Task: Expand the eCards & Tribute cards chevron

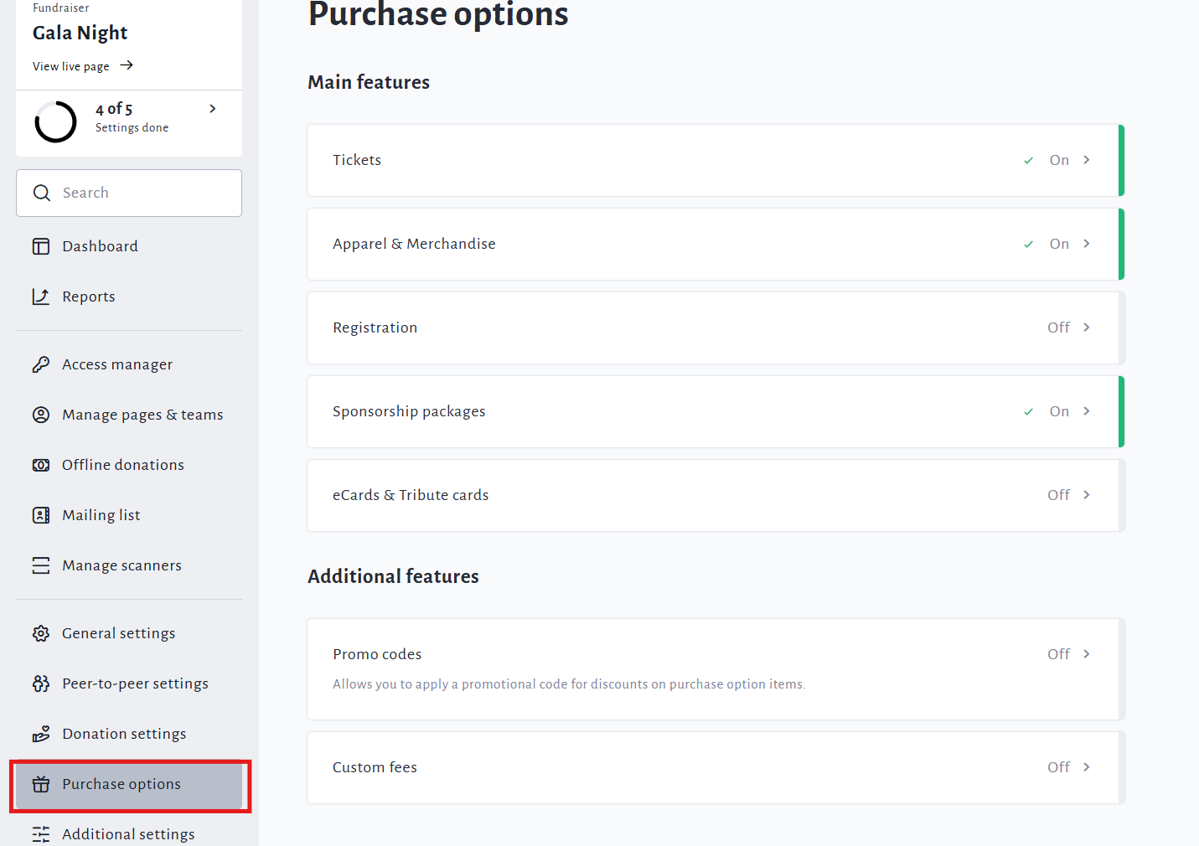Action: pos(1087,495)
